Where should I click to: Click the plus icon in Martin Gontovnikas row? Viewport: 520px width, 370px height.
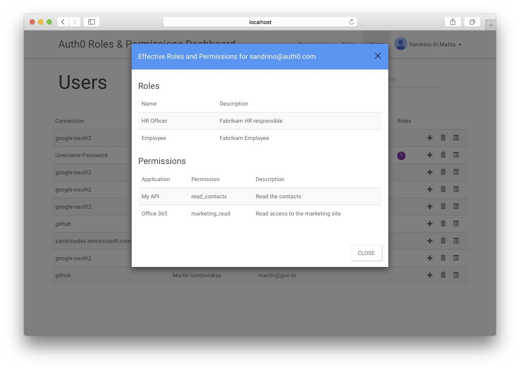pos(430,275)
